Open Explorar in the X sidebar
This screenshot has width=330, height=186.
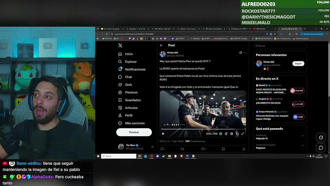(127, 62)
